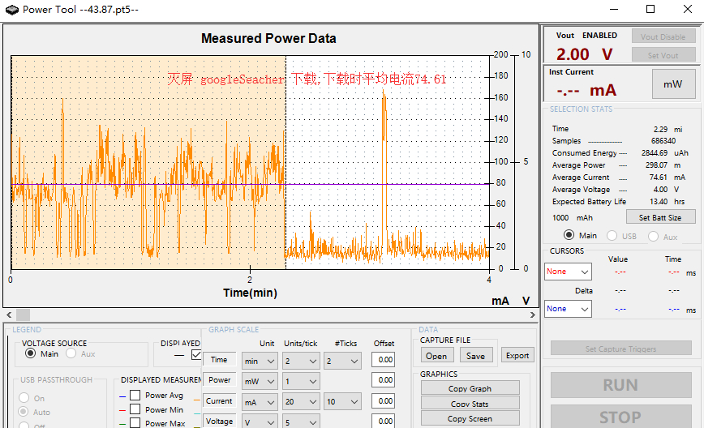Click graph scrollbar left arrow

pos(9,315)
